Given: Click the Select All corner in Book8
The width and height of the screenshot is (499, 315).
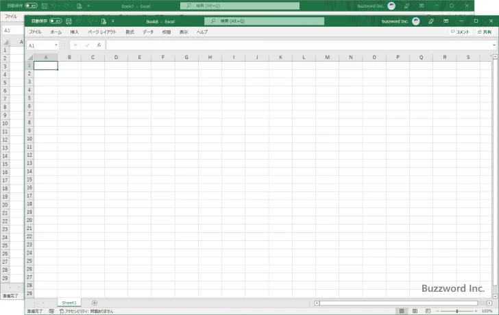Looking at the screenshot, I should [x=30, y=58].
